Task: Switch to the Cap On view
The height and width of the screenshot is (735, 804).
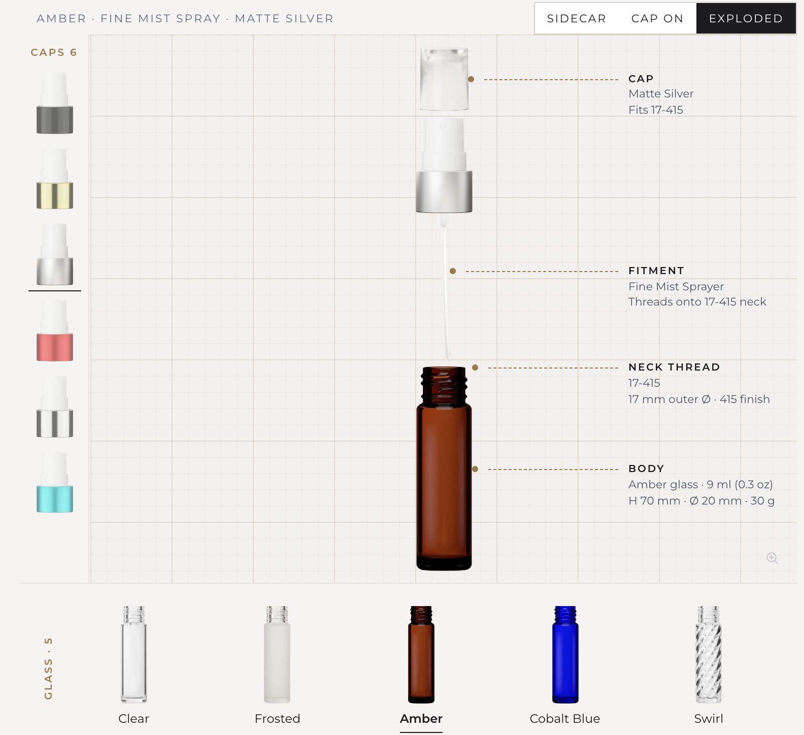Action: click(x=657, y=19)
